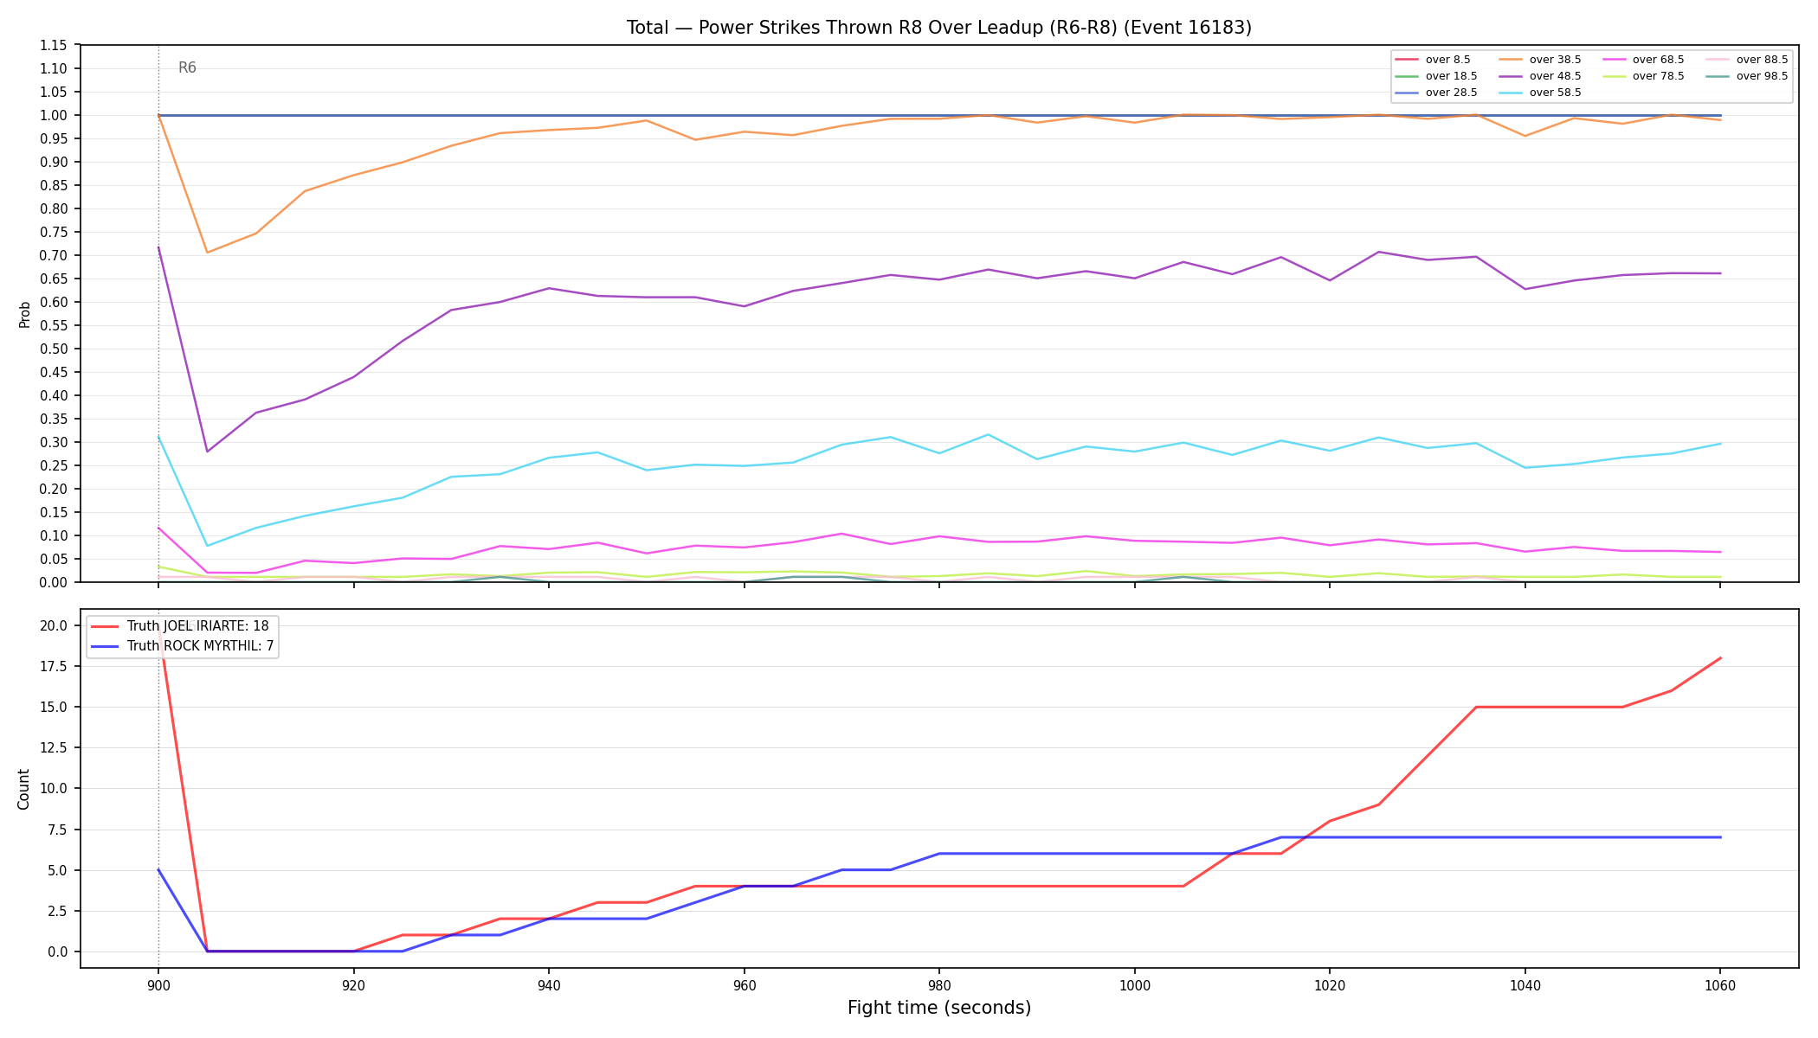Image resolution: width=1818 pixels, height=1038 pixels.
Task: Click the 'over 8.5' legend entry
Action: [1433, 60]
